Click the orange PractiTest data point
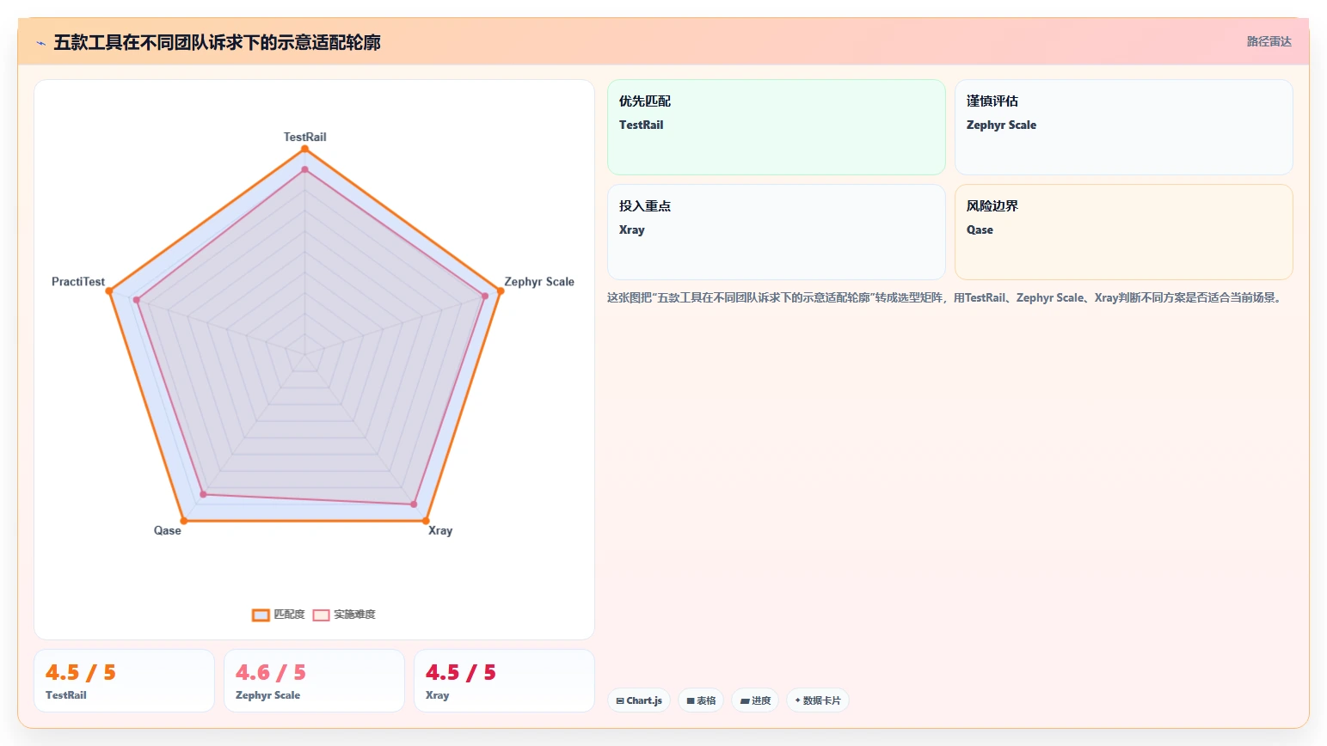Viewport: 1327px width, 746px height. pyautogui.click(x=108, y=291)
